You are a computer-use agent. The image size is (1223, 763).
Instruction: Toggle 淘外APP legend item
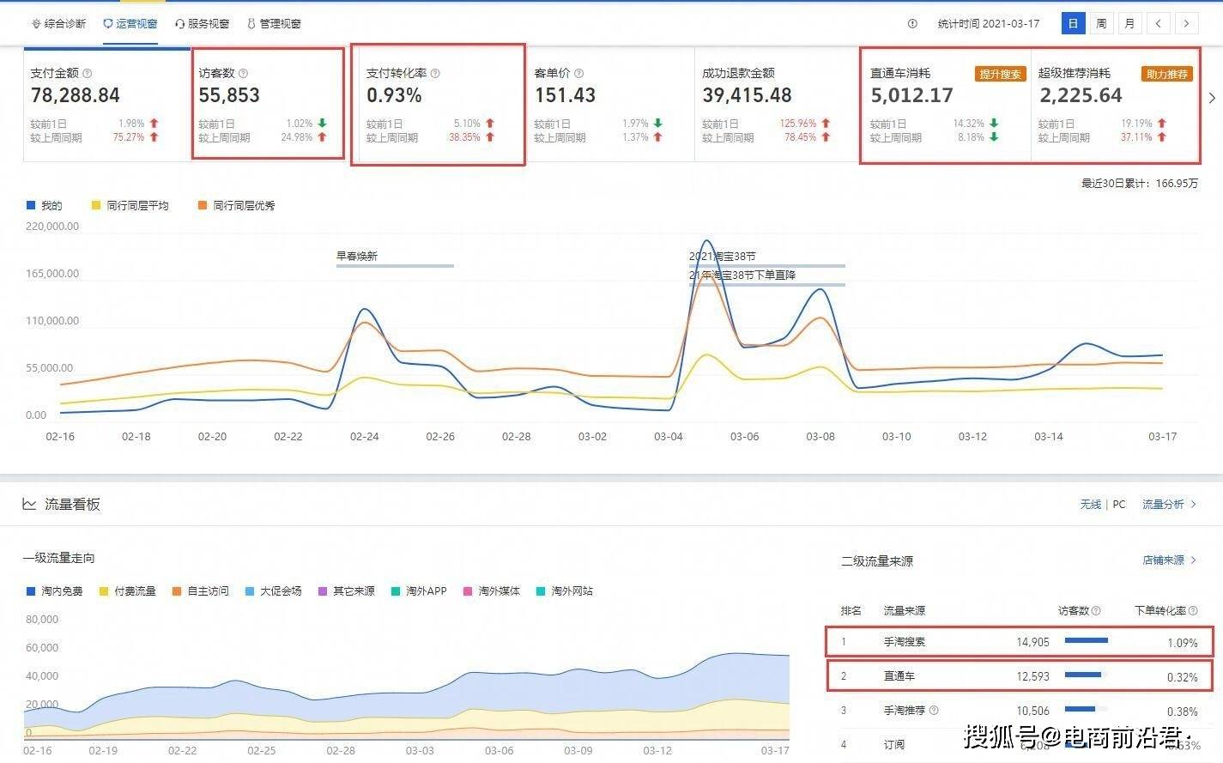click(x=419, y=591)
